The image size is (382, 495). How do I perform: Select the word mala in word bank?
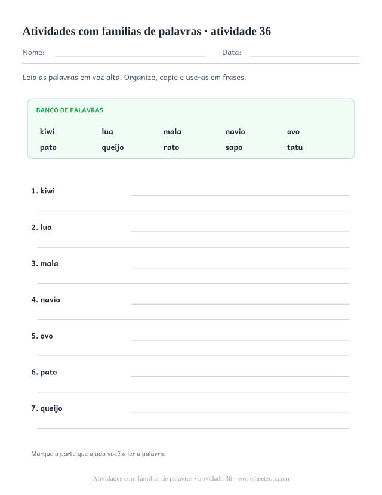tap(172, 131)
